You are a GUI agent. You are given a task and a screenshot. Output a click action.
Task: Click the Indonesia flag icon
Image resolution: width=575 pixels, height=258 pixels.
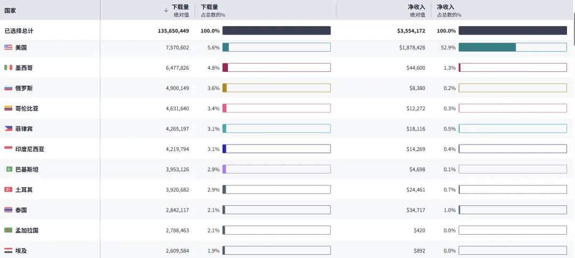8,149
